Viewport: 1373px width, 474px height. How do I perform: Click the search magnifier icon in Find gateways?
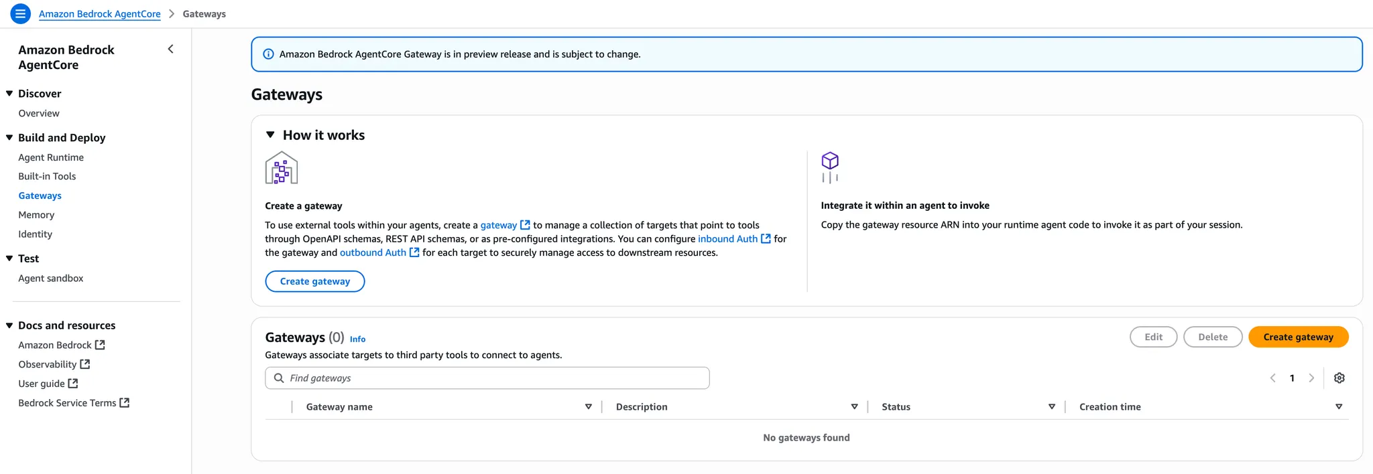(x=279, y=378)
